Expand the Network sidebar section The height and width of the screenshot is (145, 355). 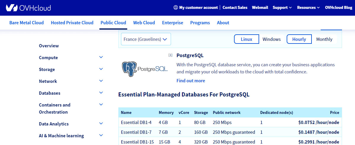tap(101, 81)
